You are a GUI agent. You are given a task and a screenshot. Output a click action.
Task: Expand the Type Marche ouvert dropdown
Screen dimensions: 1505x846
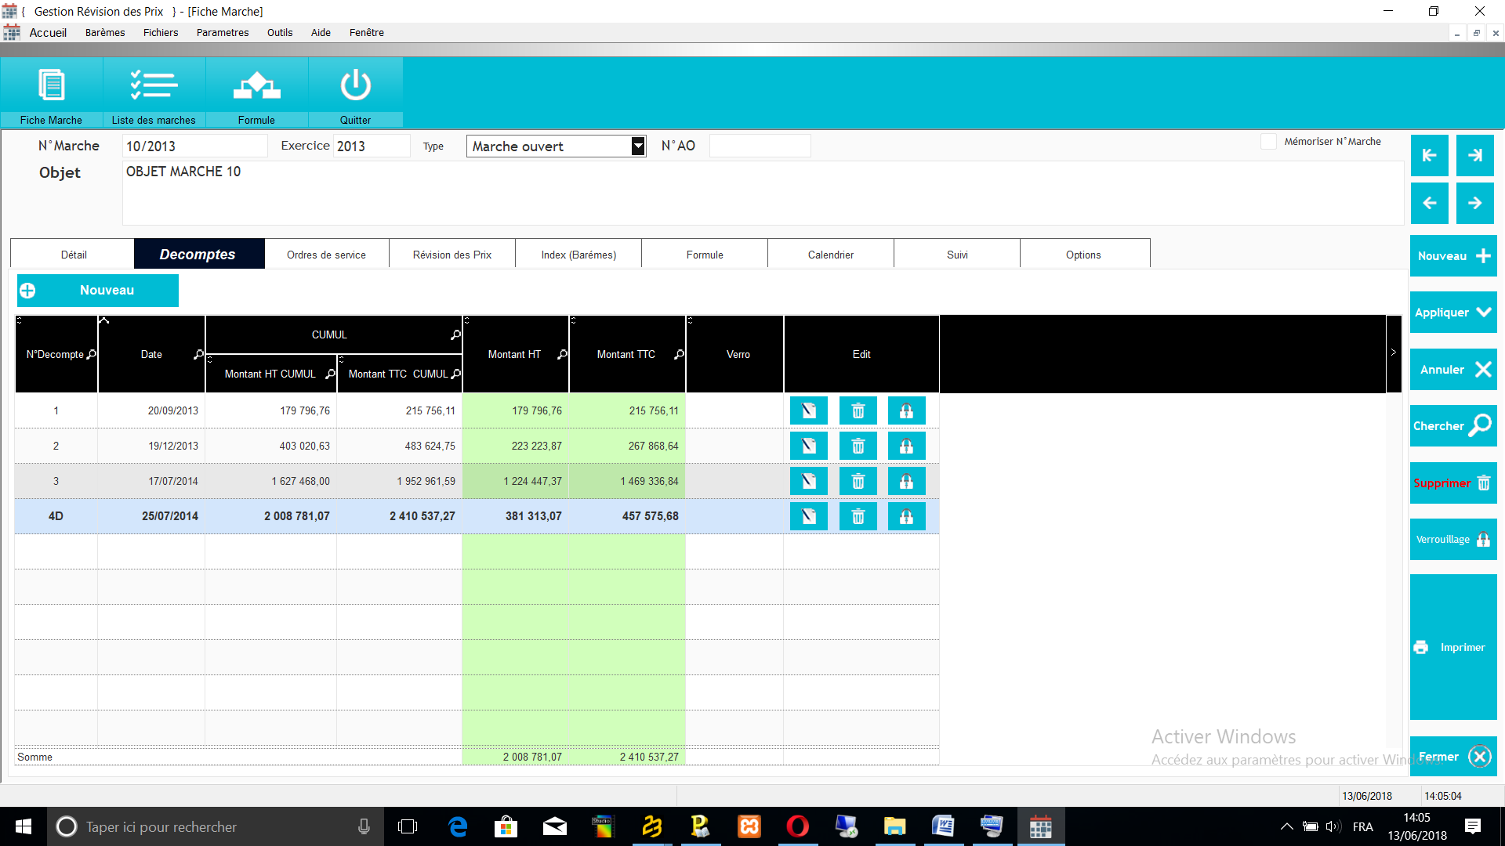click(x=638, y=146)
